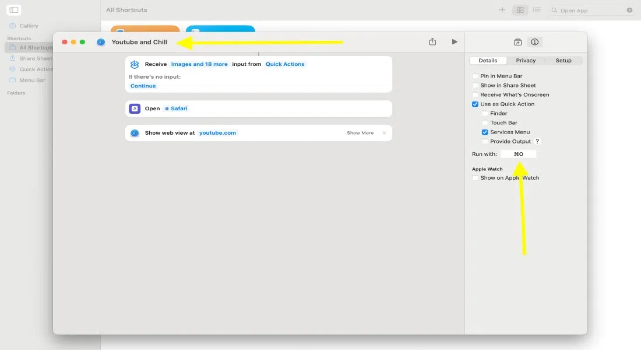Switch to the Setup tab

point(563,61)
